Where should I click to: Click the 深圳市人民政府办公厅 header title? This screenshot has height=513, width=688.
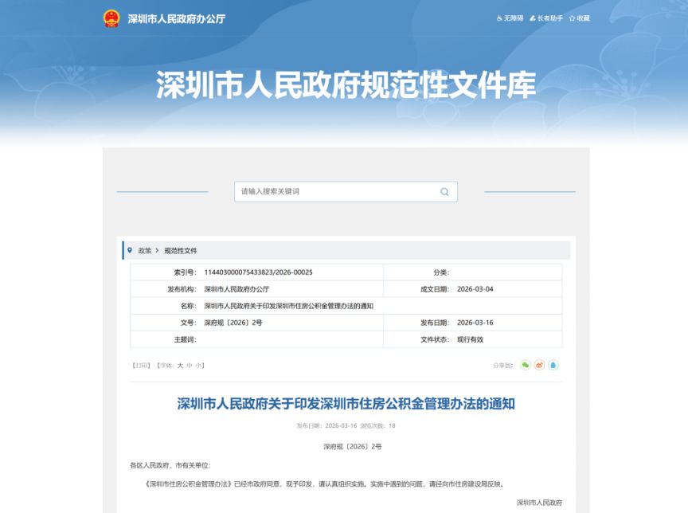tap(177, 19)
